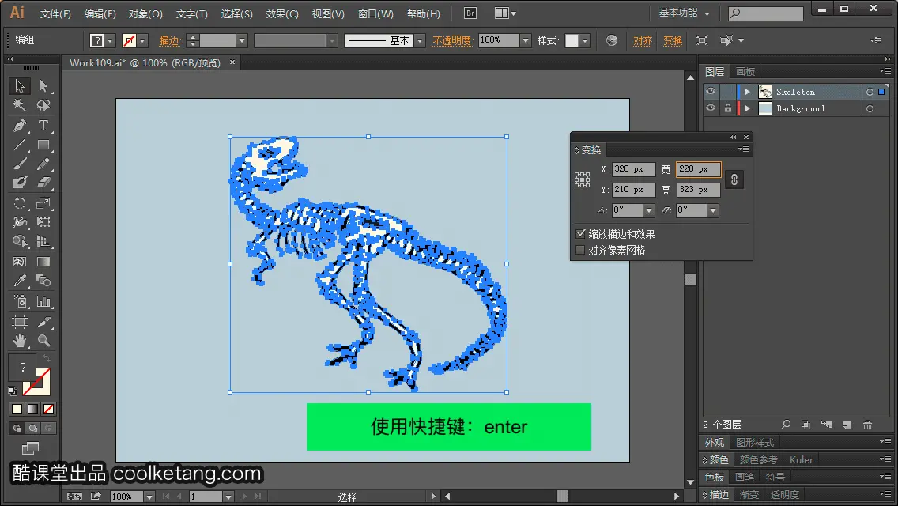Open the stroke color dropdown in control bar
Image resolution: width=898 pixels, height=506 pixels.
pos(142,40)
